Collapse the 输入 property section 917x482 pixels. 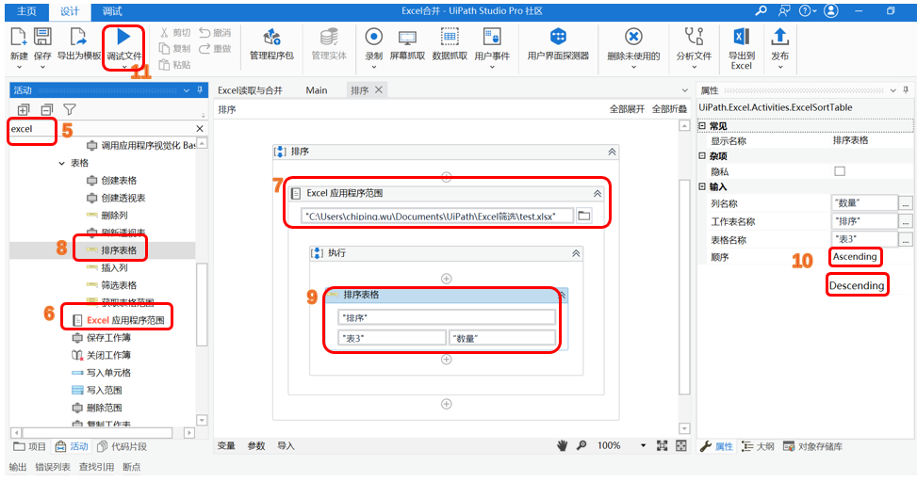702,187
